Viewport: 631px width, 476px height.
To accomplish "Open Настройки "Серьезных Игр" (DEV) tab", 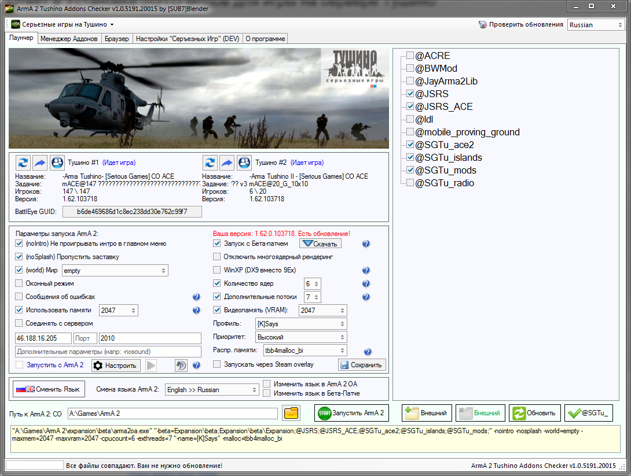I will click(x=188, y=39).
